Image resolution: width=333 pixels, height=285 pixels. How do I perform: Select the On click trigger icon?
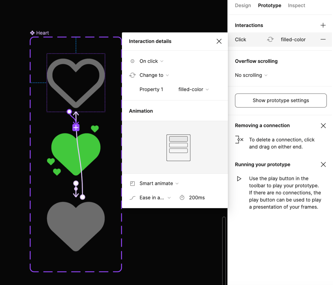132,61
